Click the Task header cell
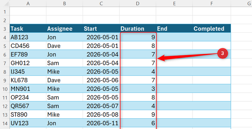Viewport: 252px width, 129px height. (x=28, y=29)
